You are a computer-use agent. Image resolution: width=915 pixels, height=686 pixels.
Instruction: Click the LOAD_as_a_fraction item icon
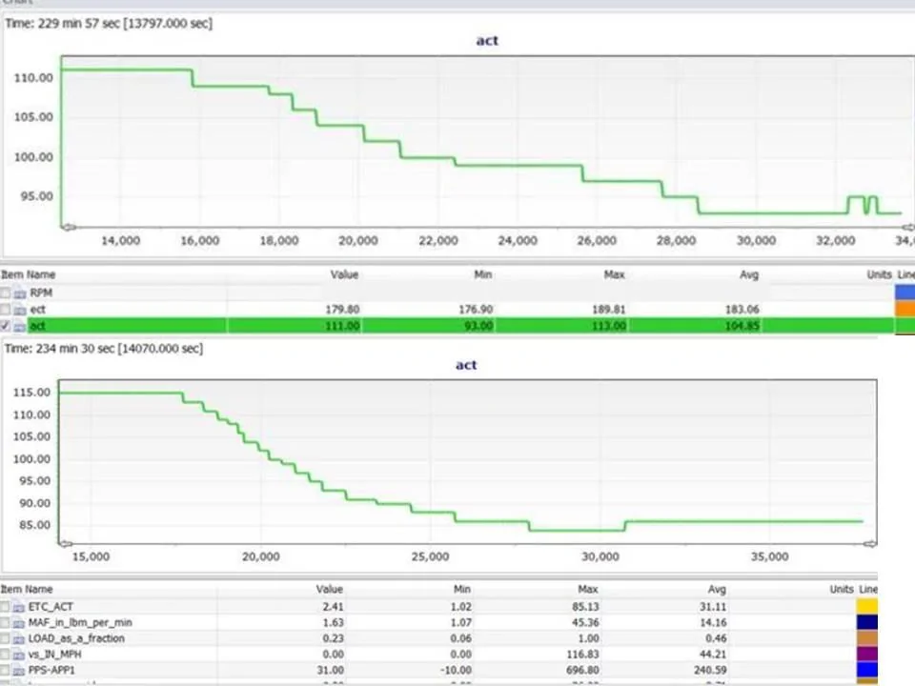pos(19,638)
